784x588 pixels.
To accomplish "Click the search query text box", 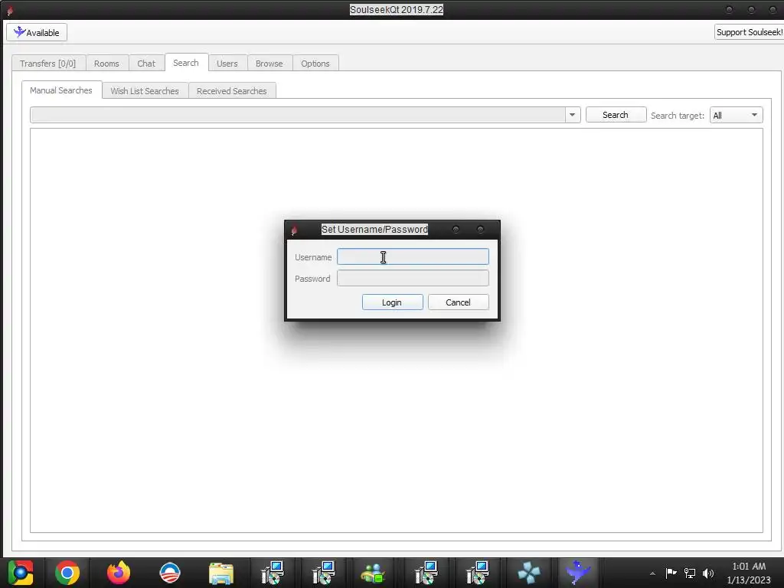I will point(298,115).
